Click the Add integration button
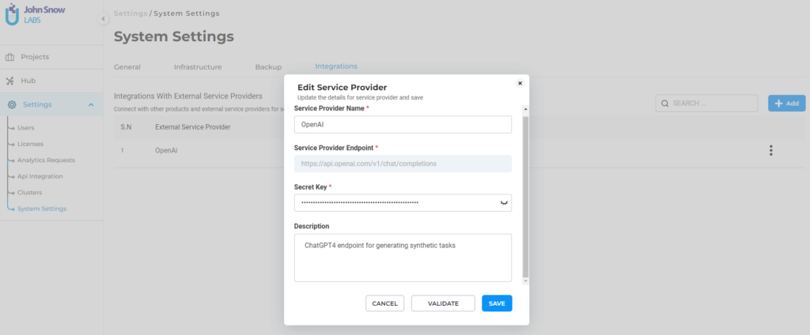The width and height of the screenshot is (810, 335). [x=786, y=104]
